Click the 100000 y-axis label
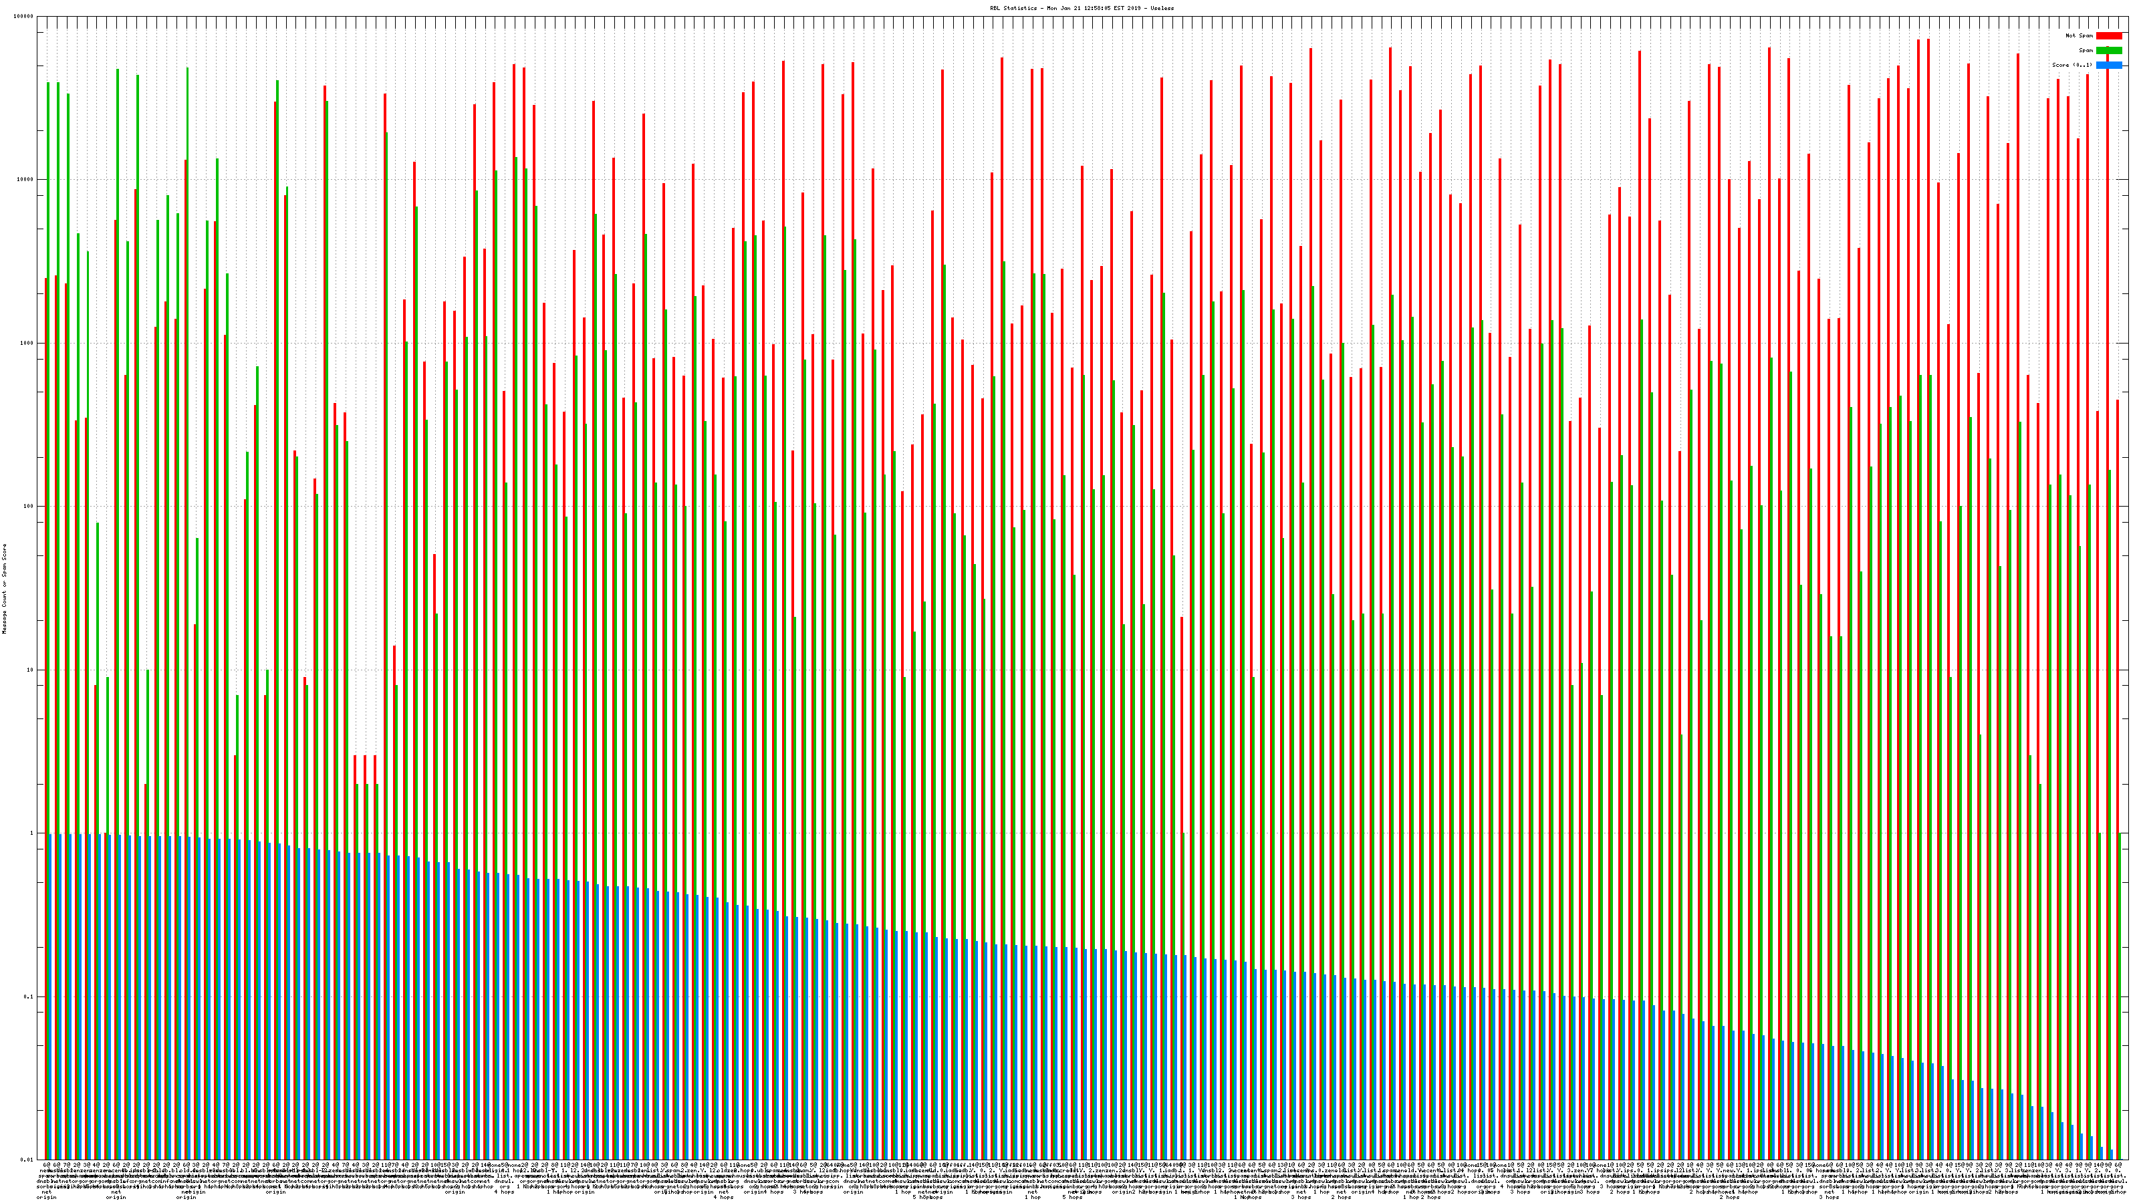 pyautogui.click(x=24, y=17)
